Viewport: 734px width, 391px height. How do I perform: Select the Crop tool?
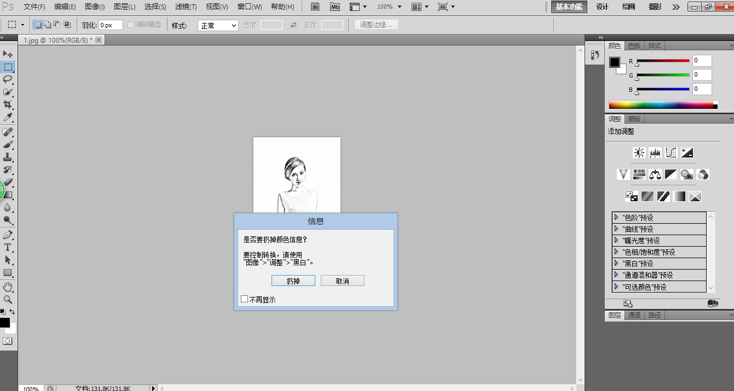(8, 104)
